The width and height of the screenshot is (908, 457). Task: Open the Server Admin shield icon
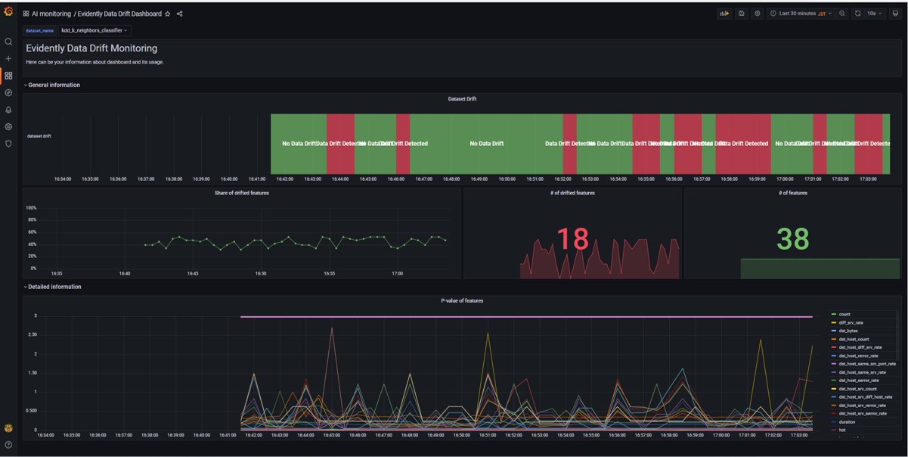[8, 144]
